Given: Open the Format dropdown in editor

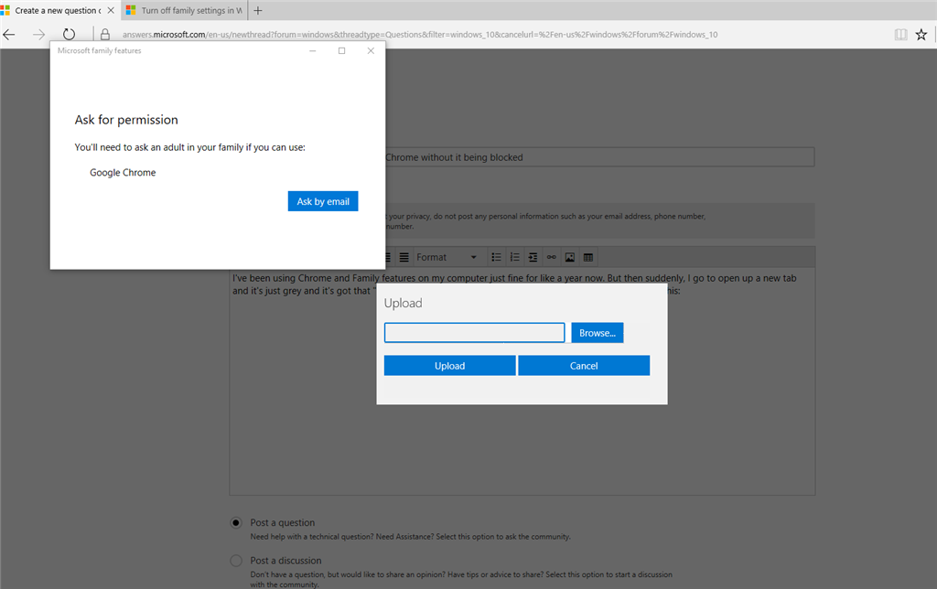Looking at the screenshot, I should click(447, 258).
